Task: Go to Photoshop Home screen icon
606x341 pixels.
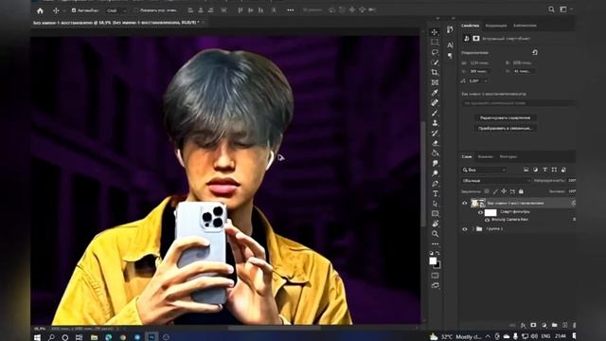Action: coord(40,10)
